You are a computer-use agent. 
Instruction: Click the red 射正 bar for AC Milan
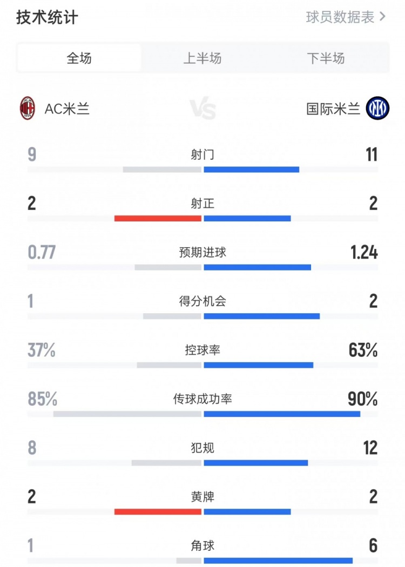tap(158, 218)
